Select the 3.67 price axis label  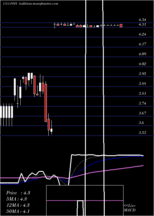tap(142, 113)
